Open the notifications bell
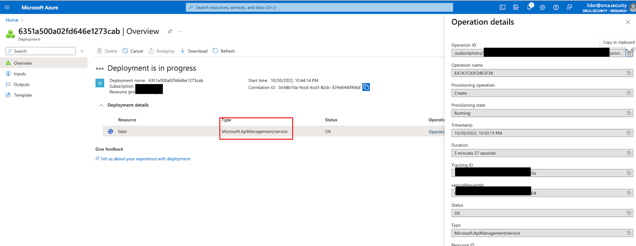The width and height of the screenshot is (636, 246). tap(529, 7)
